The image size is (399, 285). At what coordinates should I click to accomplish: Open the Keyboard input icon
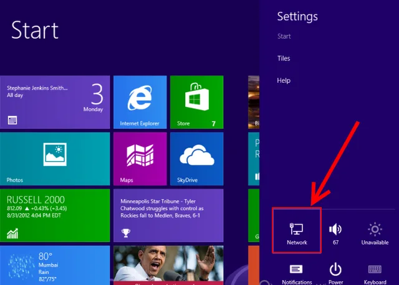coord(375,269)
